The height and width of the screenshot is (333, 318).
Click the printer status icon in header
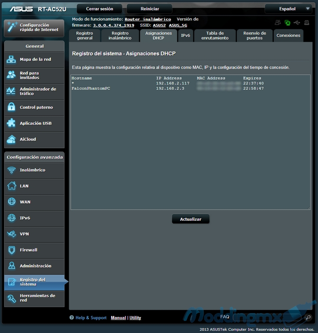(x=307, y=22)
